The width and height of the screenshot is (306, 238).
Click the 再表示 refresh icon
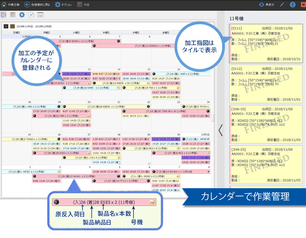(x=266, y=5)
